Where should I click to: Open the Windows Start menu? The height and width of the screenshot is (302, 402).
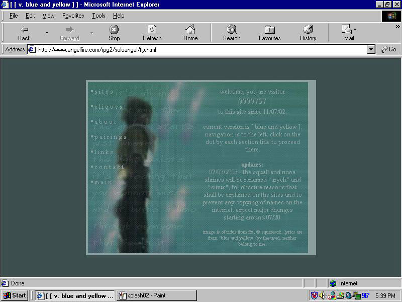pyautogui.click(x=15, y=295)
